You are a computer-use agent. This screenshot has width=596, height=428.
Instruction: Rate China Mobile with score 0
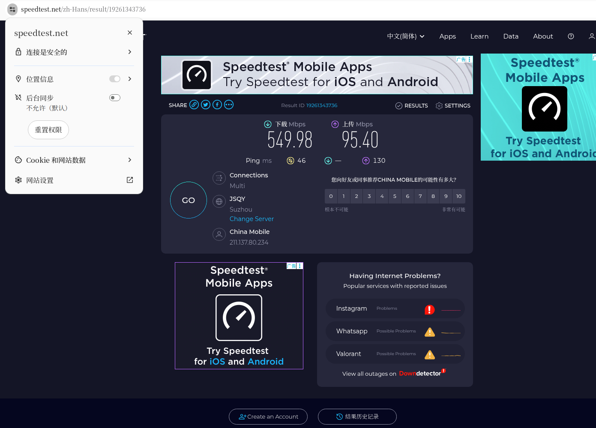331,196
